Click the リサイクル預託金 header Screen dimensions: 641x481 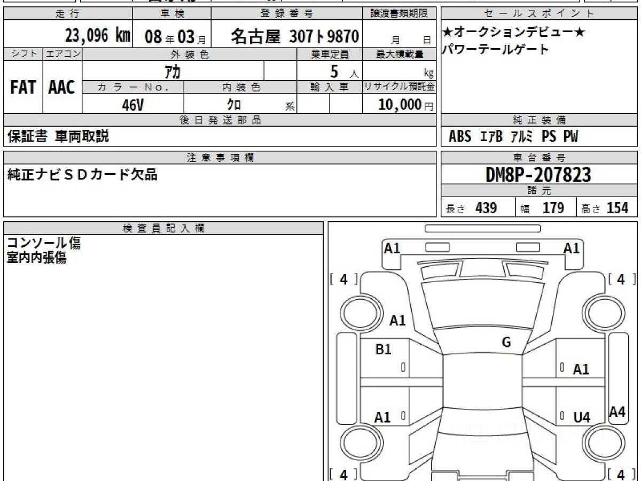[x=400, y=87]
